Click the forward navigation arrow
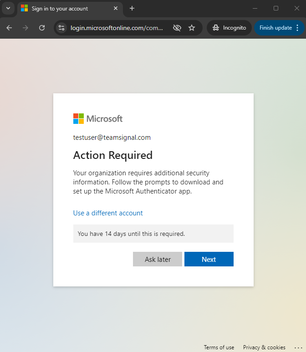This screenshot has width=306, height=352. [x=25, y=28]
